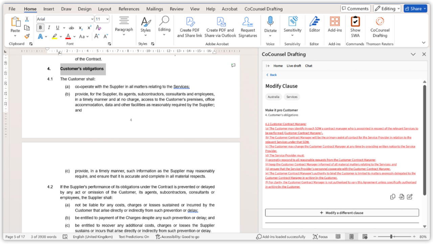The width and height of the screenshot is (433, 244).
Task: Switch to the References ribbon tab
Action: pyautogui.click(x=129, y=9)
